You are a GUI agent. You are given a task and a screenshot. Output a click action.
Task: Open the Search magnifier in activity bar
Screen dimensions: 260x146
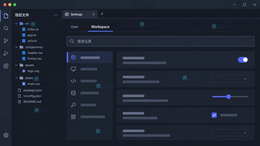click(6, 28)
